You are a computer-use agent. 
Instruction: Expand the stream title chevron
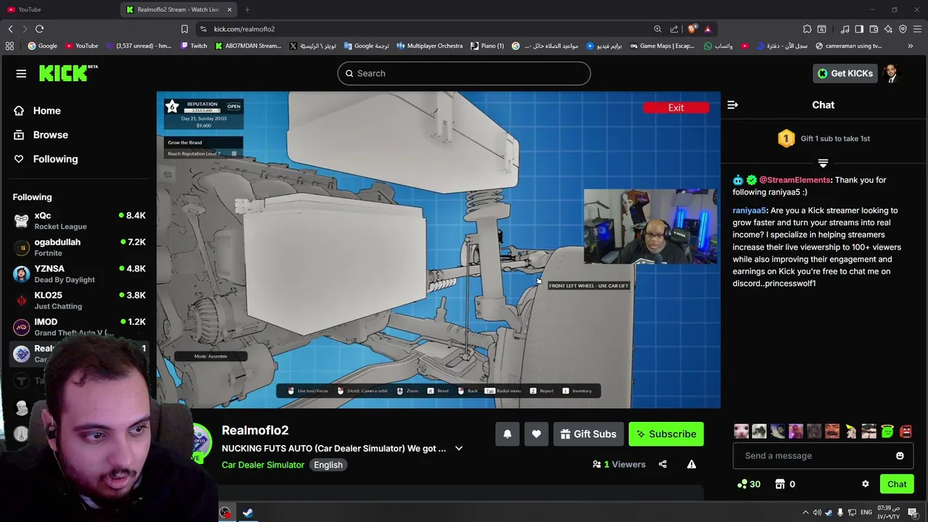point(458,449)
